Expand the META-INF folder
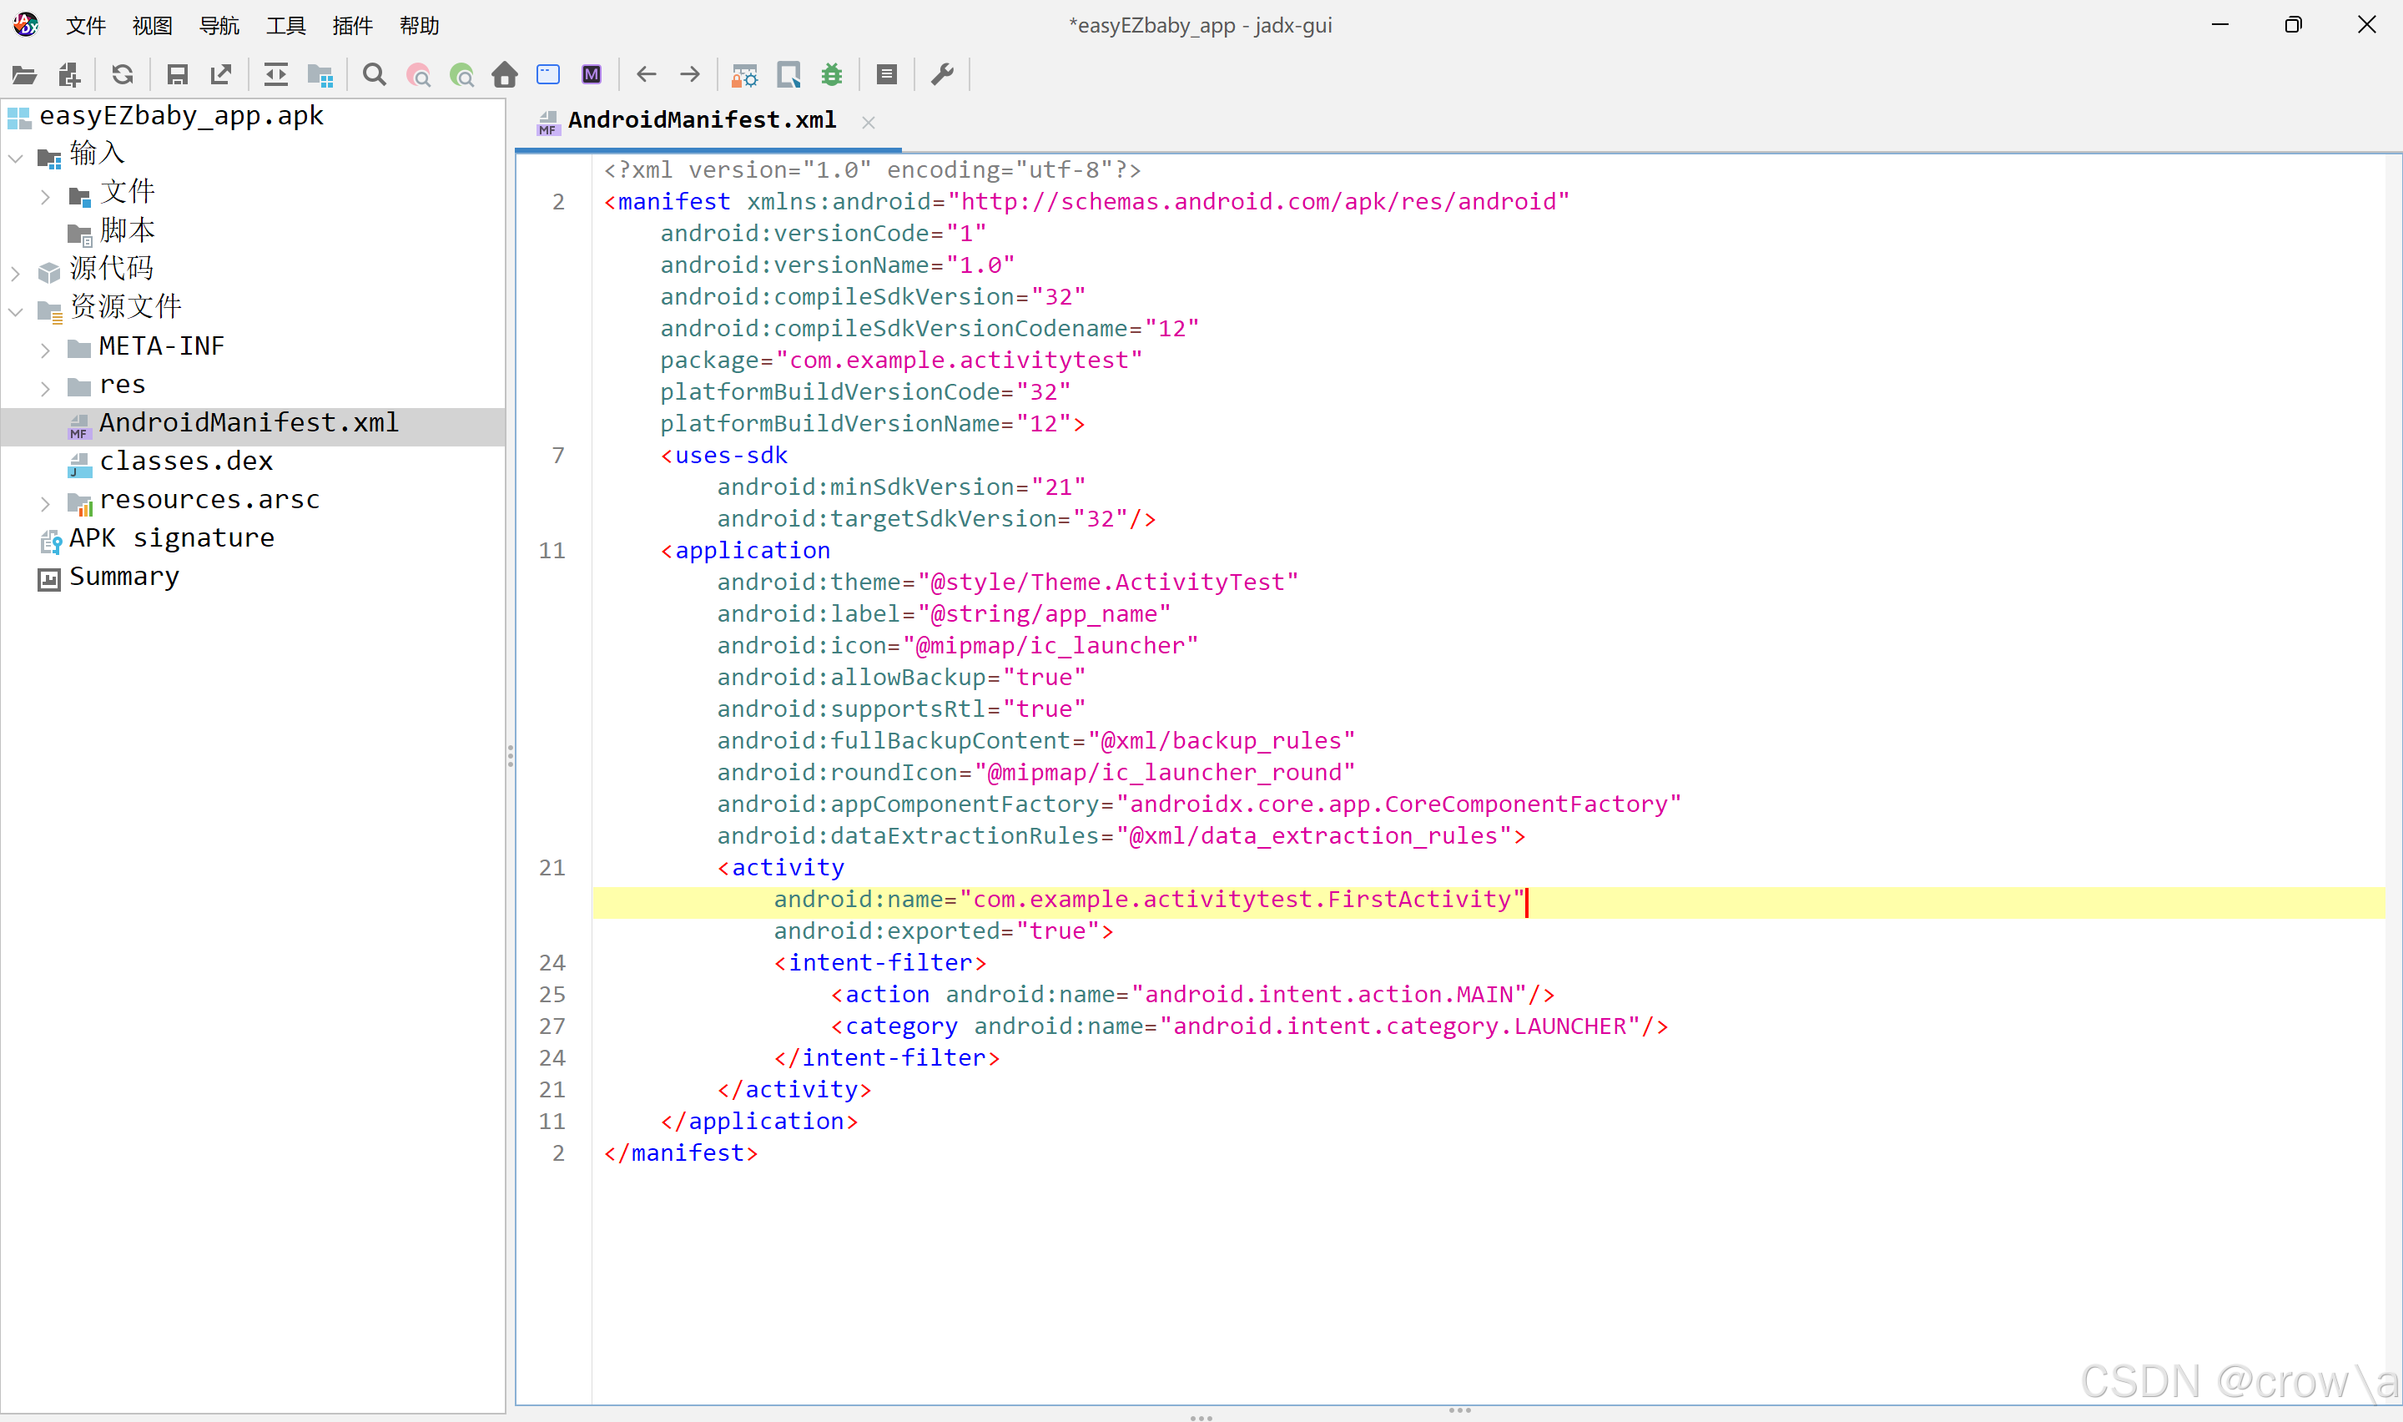2403x1422 pixels. point(44,349)
